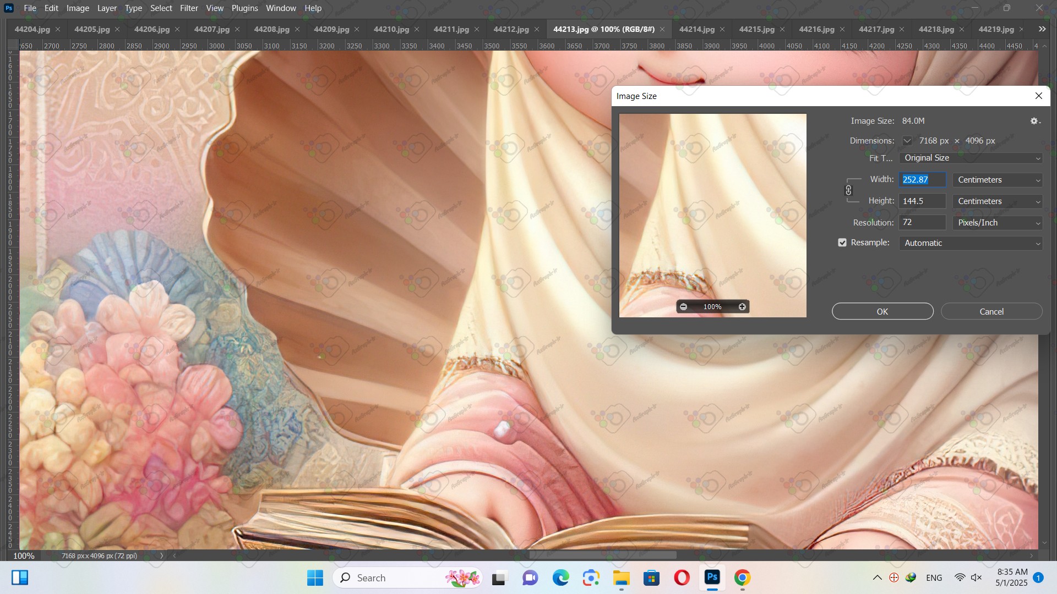Viewport: 1057px width, 594px height.
Task: Show hidden document tabs with double chevron
Action: click(x=1042, y=29)
